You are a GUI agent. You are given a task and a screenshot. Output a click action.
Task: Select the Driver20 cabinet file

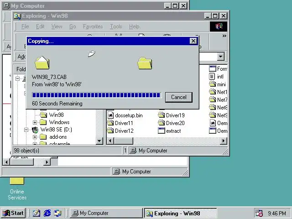tap(172, 123)
